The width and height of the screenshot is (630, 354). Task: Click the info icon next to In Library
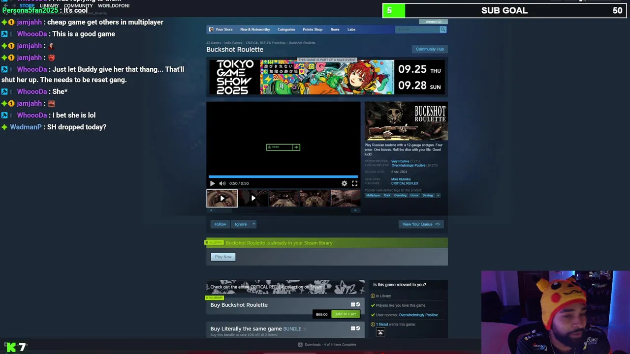point(373,296)
